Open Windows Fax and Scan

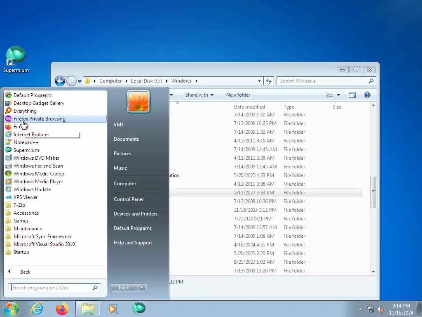(x=38, y=166)
